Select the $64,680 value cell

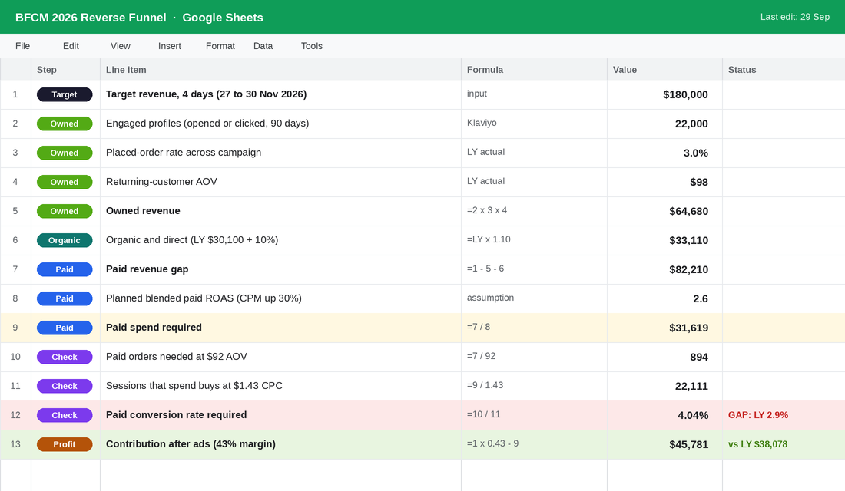click(664, 211)
